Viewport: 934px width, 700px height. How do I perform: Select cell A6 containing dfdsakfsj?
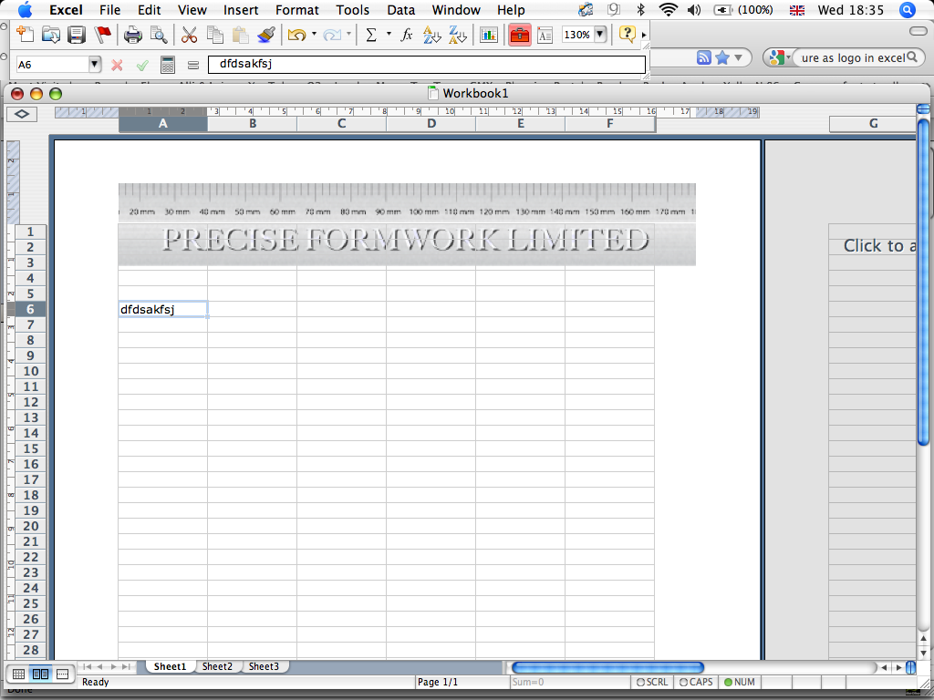point(162,310)
